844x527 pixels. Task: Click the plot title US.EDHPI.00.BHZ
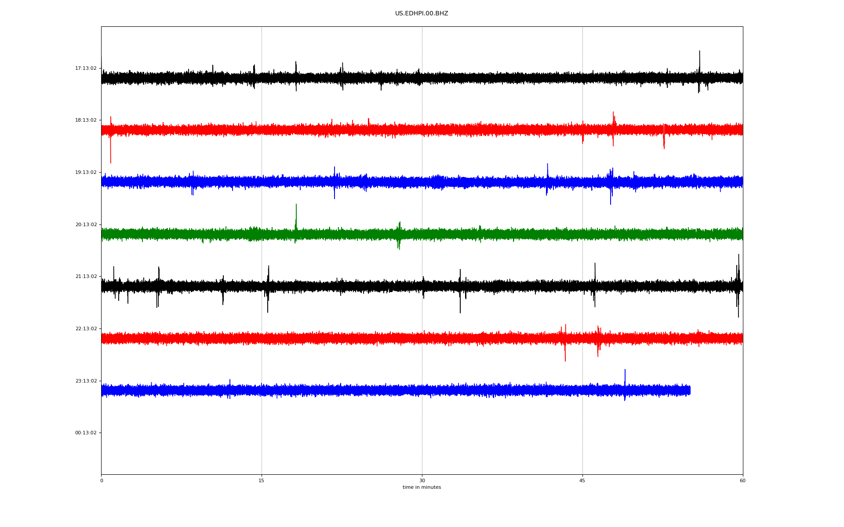pos(422,14)
